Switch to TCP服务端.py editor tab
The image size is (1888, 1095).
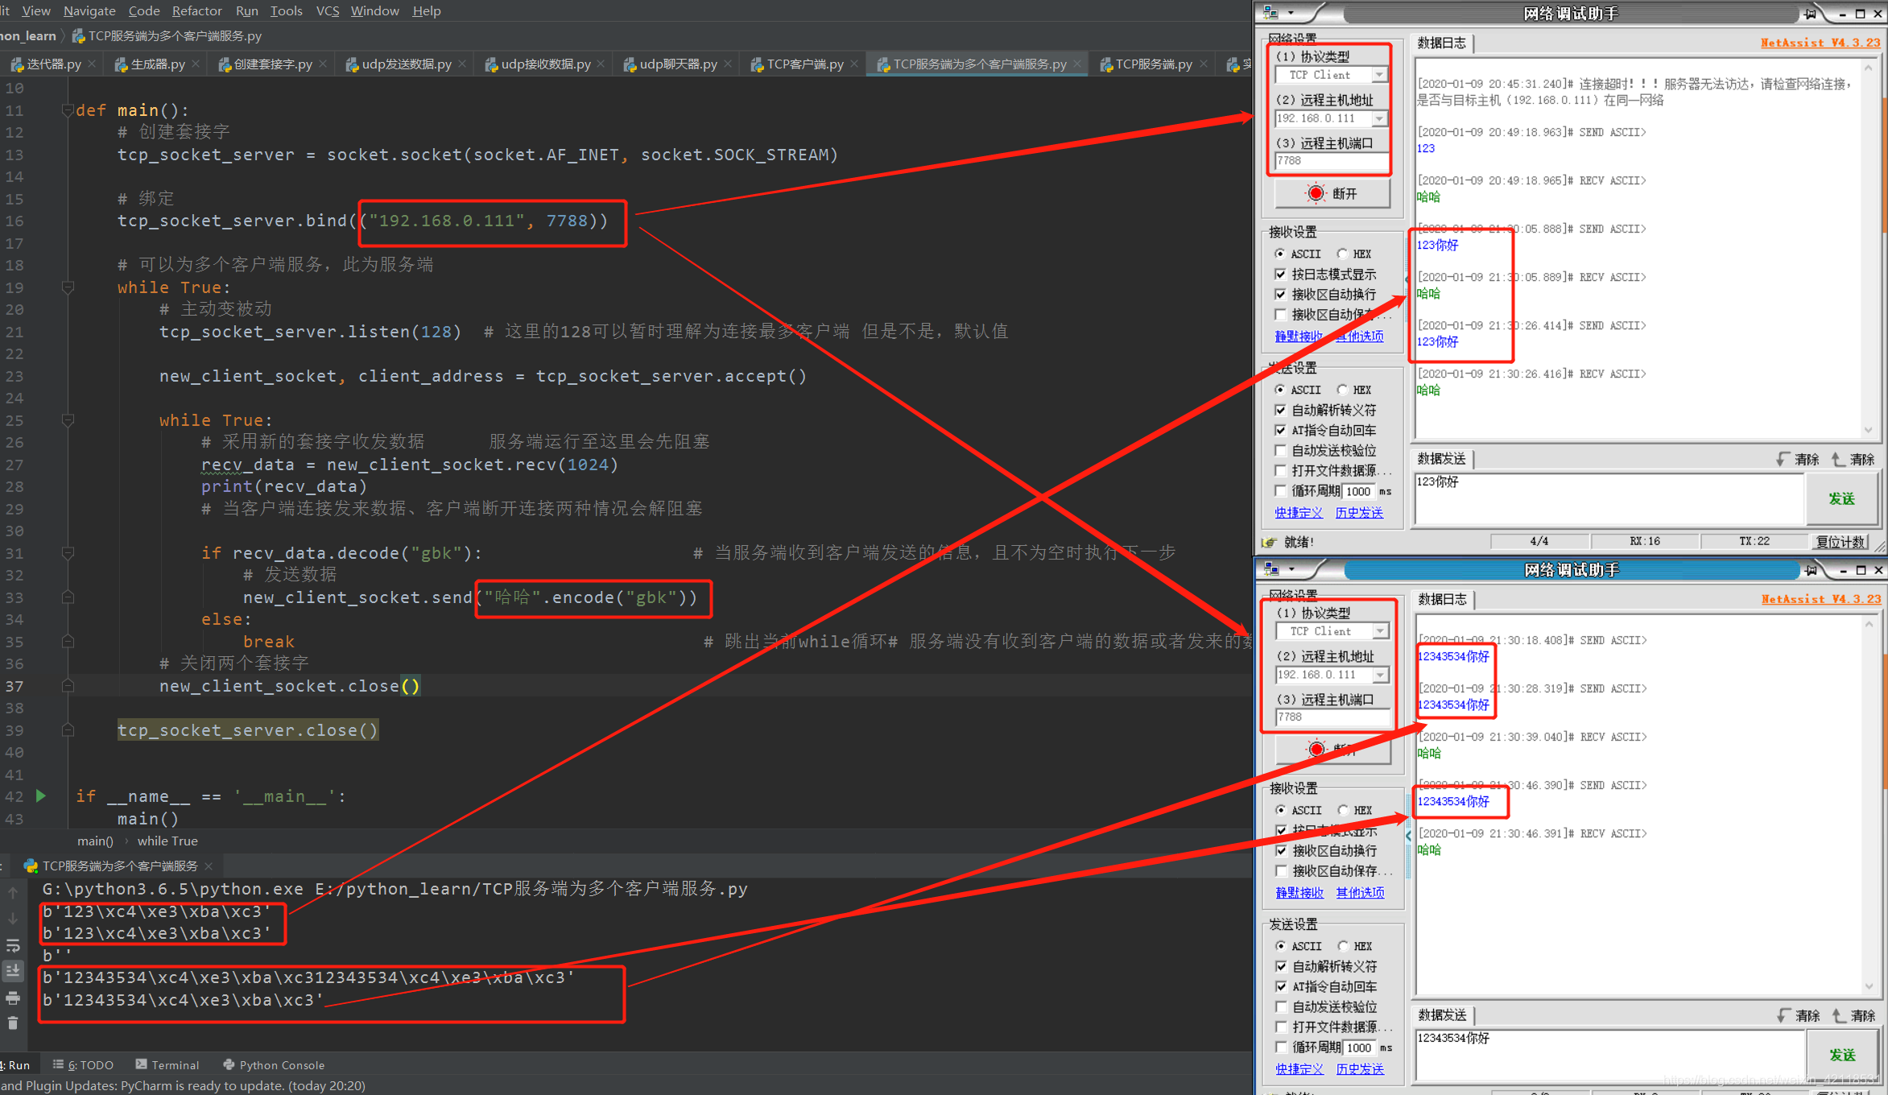pyautogui.click(x=1153, y=64)
